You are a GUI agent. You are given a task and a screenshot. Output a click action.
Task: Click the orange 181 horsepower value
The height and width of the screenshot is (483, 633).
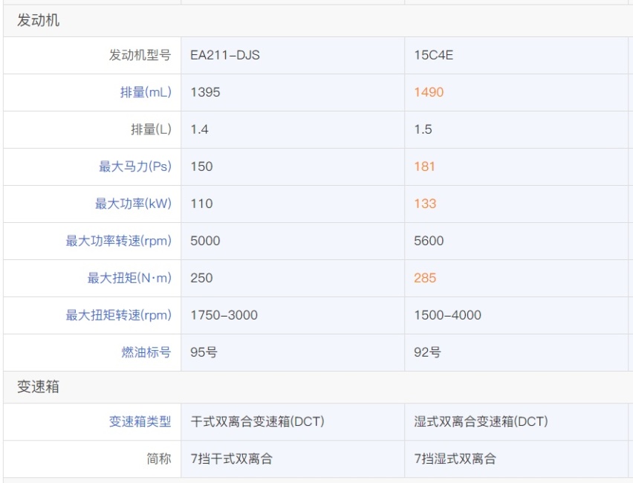(425, 166)
